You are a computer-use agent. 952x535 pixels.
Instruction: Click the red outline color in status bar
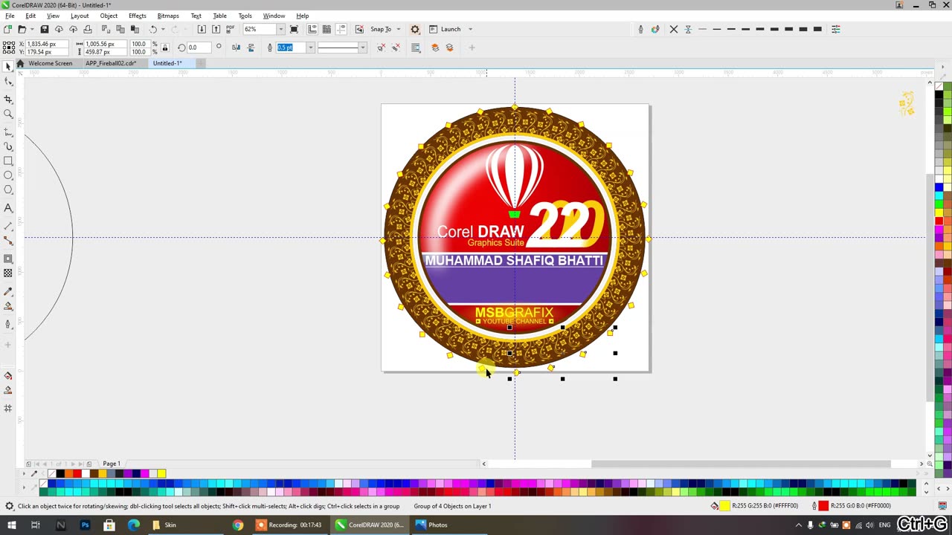(823, 506)
